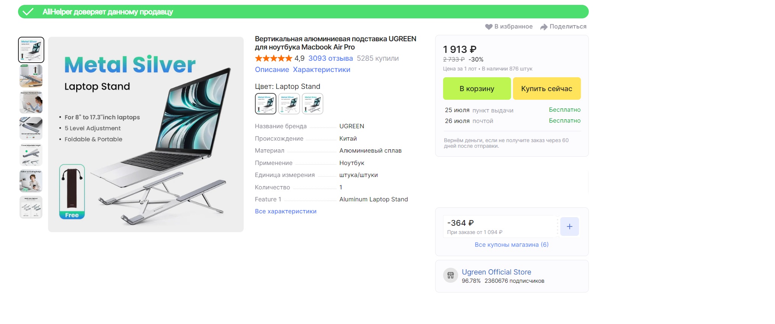Add item with В корзину button
The height and width of the screenshot is (324, 775).
pos(476,88)
